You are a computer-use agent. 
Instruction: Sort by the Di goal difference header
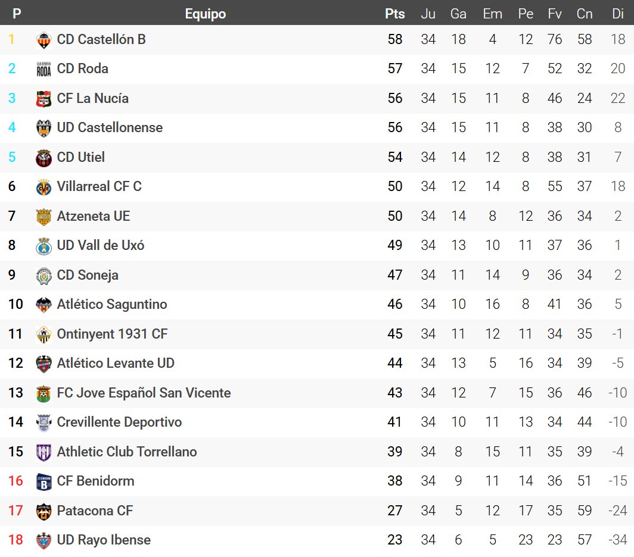point(618,14)
